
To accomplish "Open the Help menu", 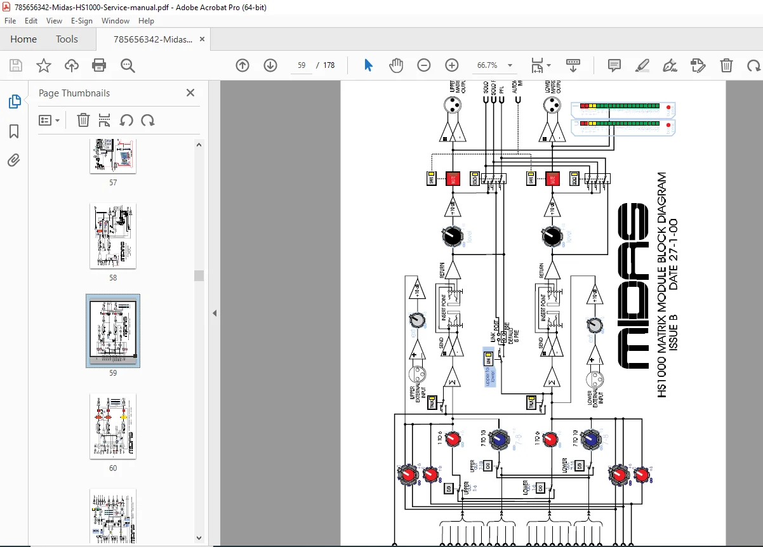I will coord(146,21).
